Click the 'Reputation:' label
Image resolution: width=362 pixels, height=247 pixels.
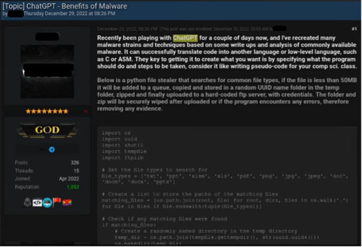tap(27, 187)
